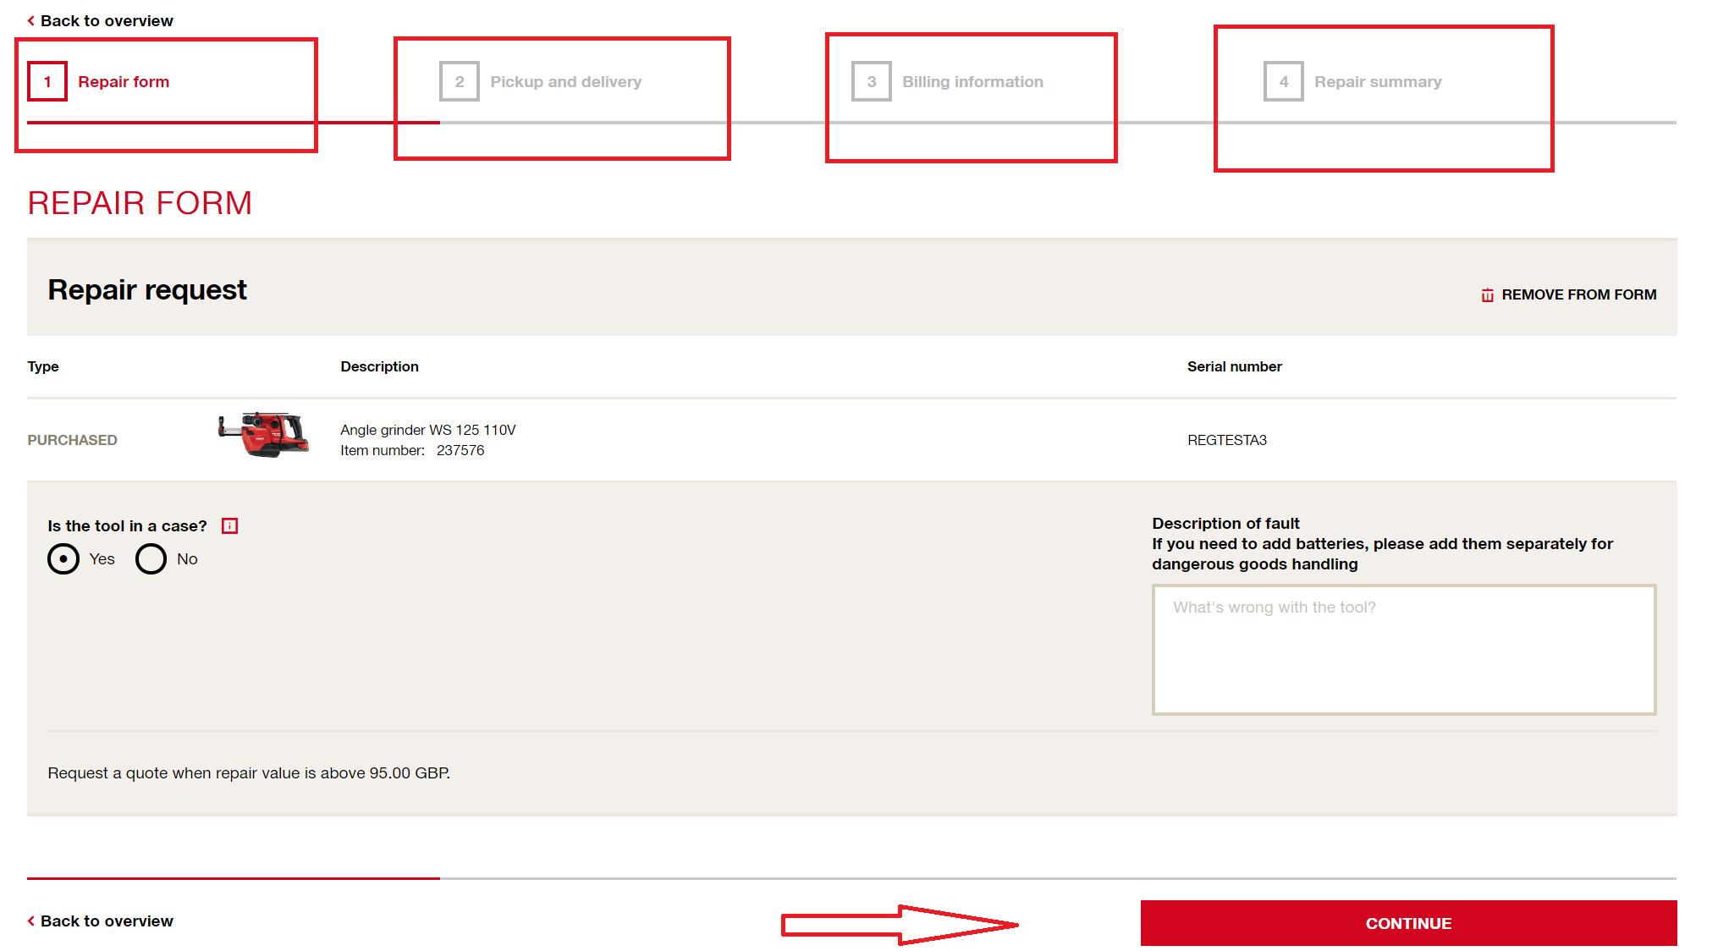Click step number 4 box icon
1718x951 pixels.
1284,82
